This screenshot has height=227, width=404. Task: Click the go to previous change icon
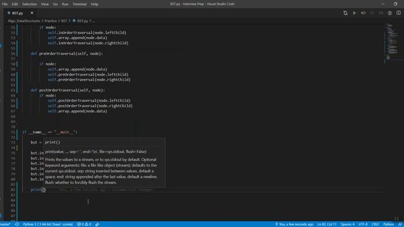pos(364,13)
